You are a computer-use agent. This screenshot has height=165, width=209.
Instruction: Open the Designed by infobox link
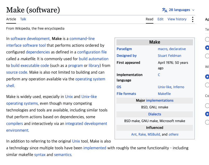click(x=127, y=56)
